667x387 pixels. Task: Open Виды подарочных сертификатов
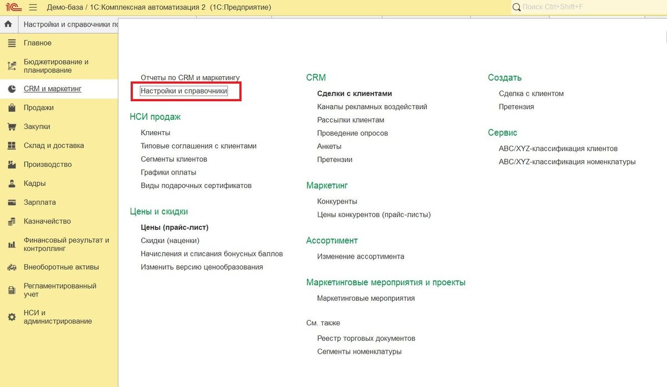pos(196,186)
